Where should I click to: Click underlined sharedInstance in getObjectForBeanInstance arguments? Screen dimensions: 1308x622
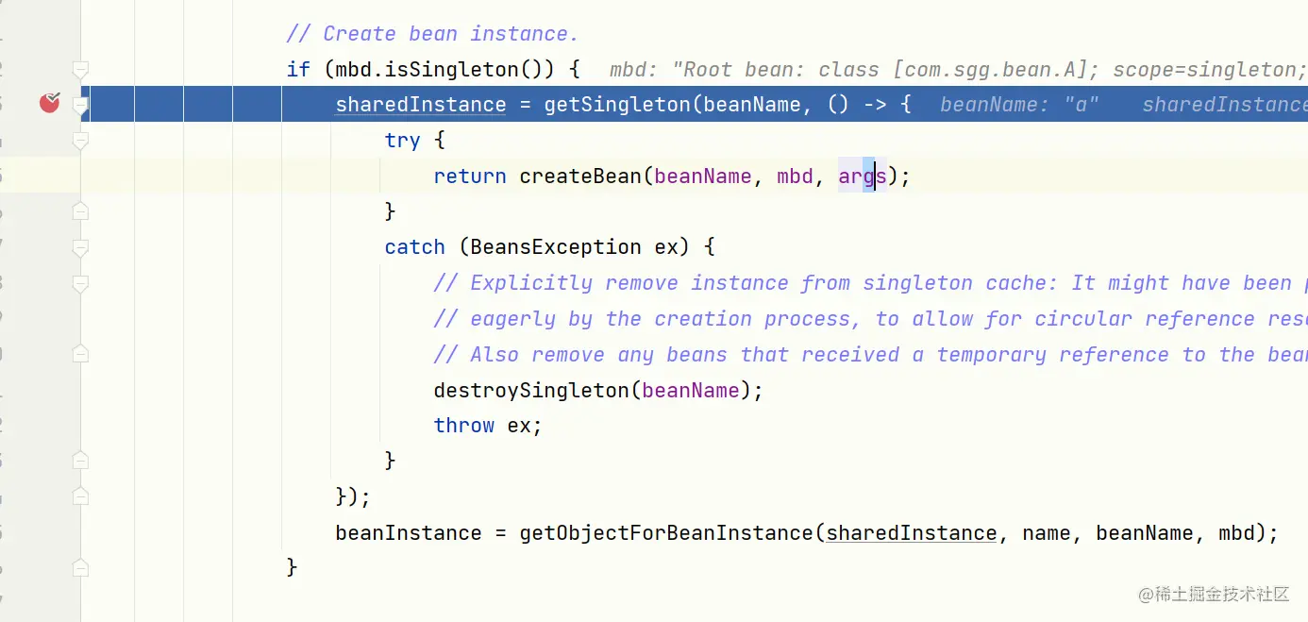click(912, 533)
